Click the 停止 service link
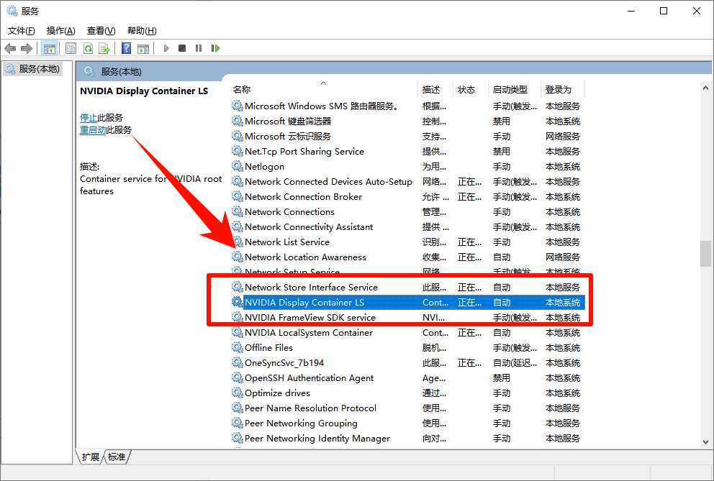Viewport: 714px width, 481px height. [89, 117]
